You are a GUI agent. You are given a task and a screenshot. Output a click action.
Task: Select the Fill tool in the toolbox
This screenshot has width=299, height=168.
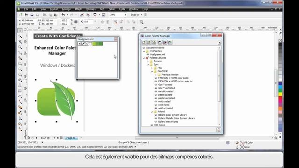(20, 124)
